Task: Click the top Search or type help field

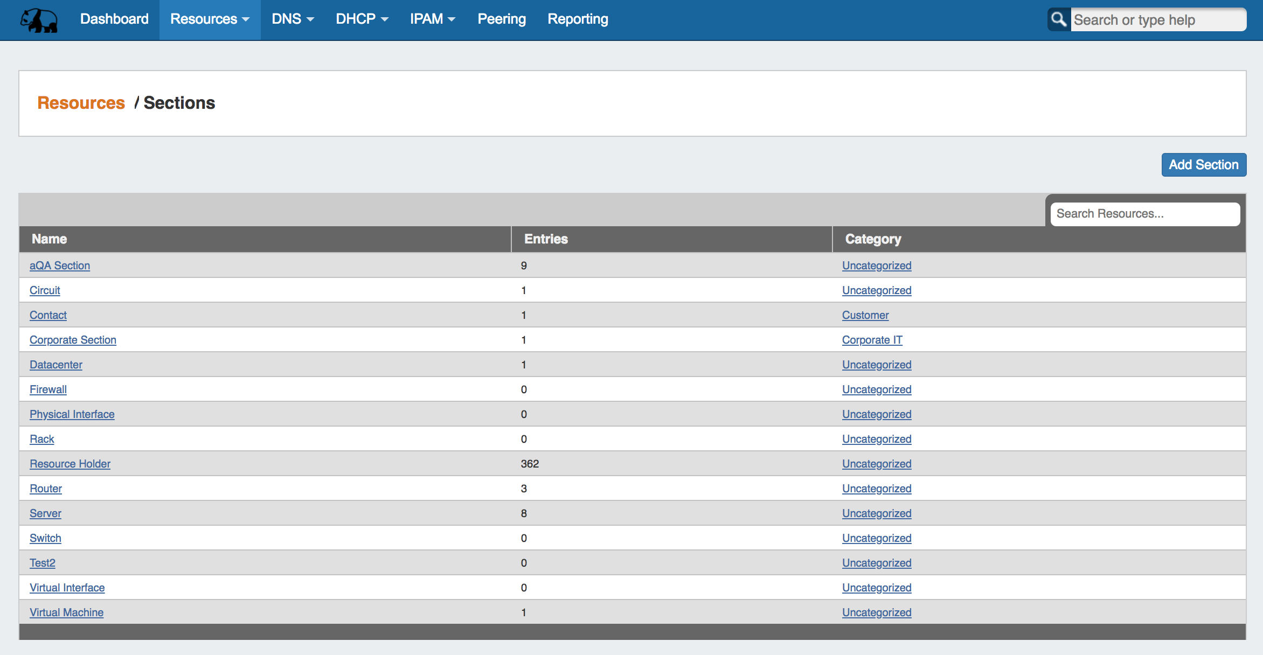Action: point(1157,20)
